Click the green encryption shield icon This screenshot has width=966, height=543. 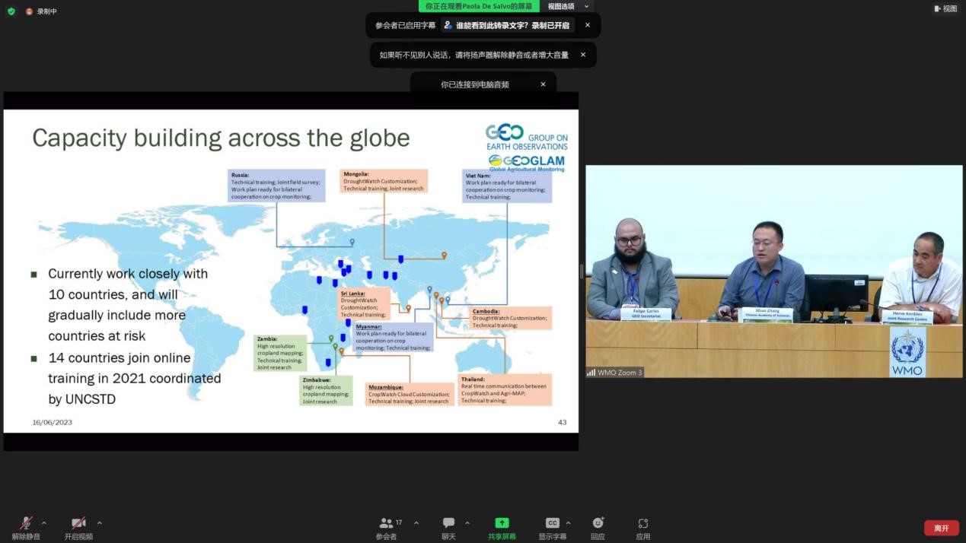[x=11, y=11]
